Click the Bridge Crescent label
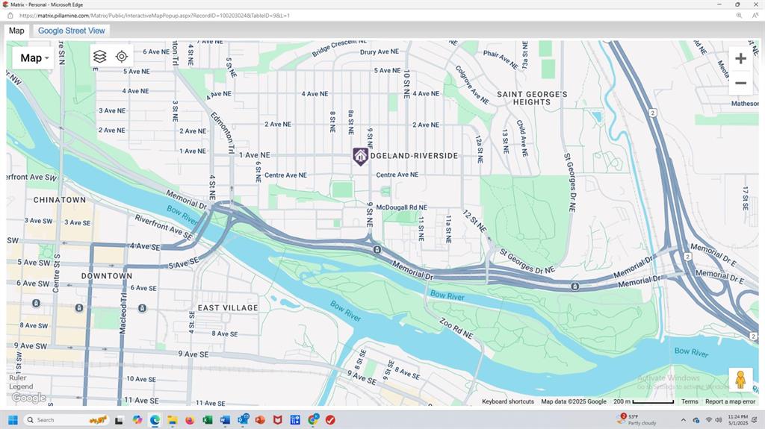 point(340,48)
